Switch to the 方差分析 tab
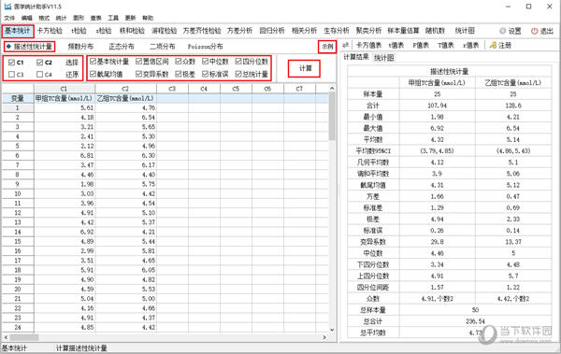Screen dimensions: 561x354 [x=239, y=31]
